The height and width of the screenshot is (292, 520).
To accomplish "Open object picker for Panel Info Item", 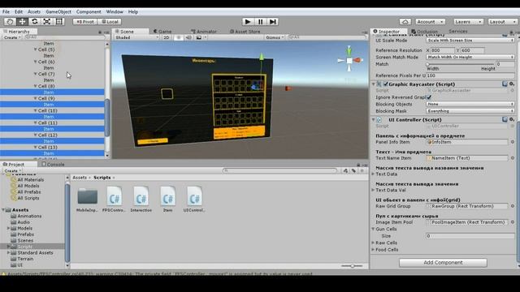I will [x=513, y=142].
